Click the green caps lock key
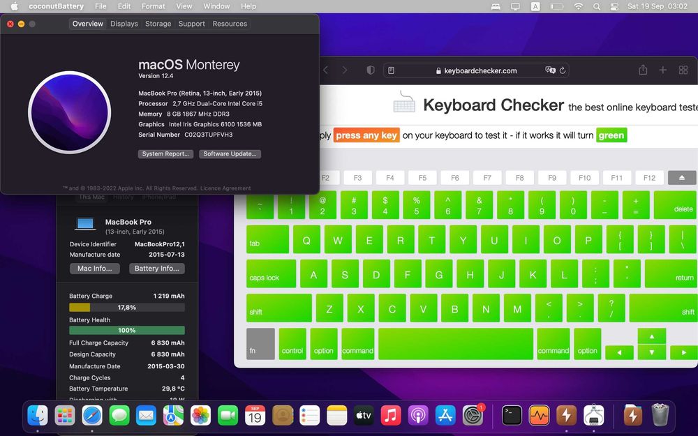The image size is (698, 436). [x=271, y=273]
